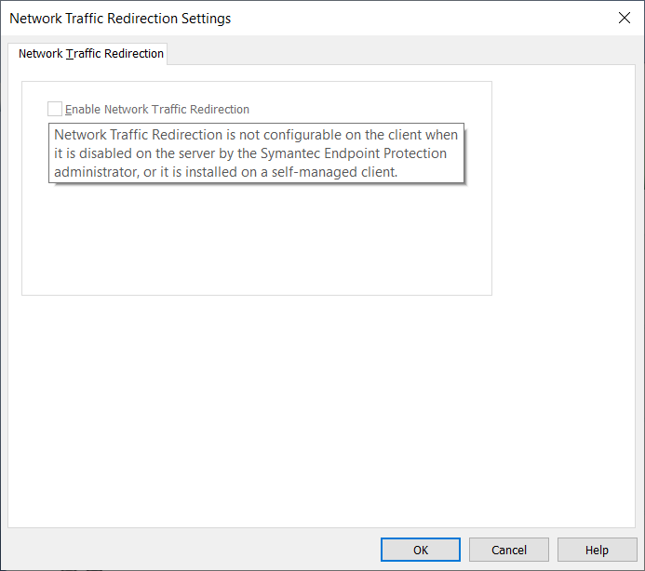The height and width of the screenshot is (571, 645).
Task: Click empty space inside the settings group box
Action: [x=256, y=242]
